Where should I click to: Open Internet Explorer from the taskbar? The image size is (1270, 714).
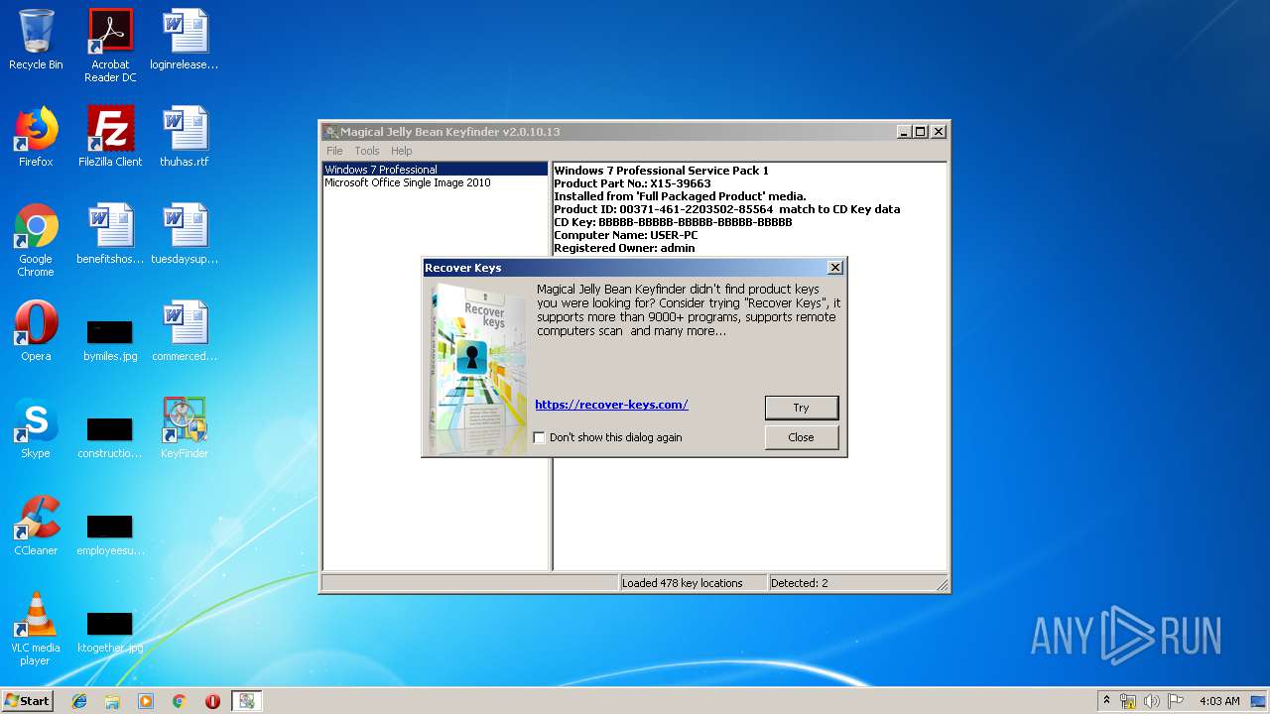[79, 701]
